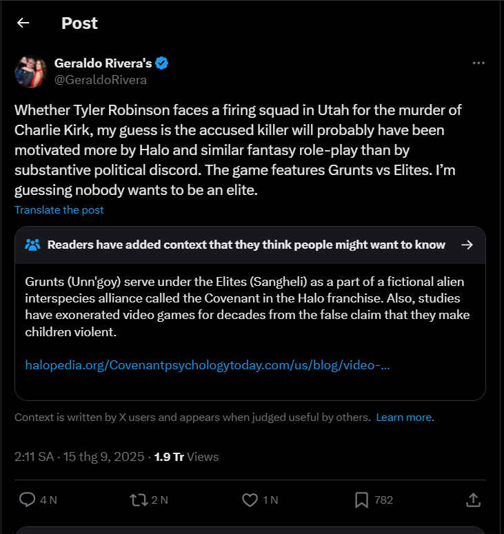
Task: Open Geraldo Rivera's profile avatar
Action: (x=31, y=71)
